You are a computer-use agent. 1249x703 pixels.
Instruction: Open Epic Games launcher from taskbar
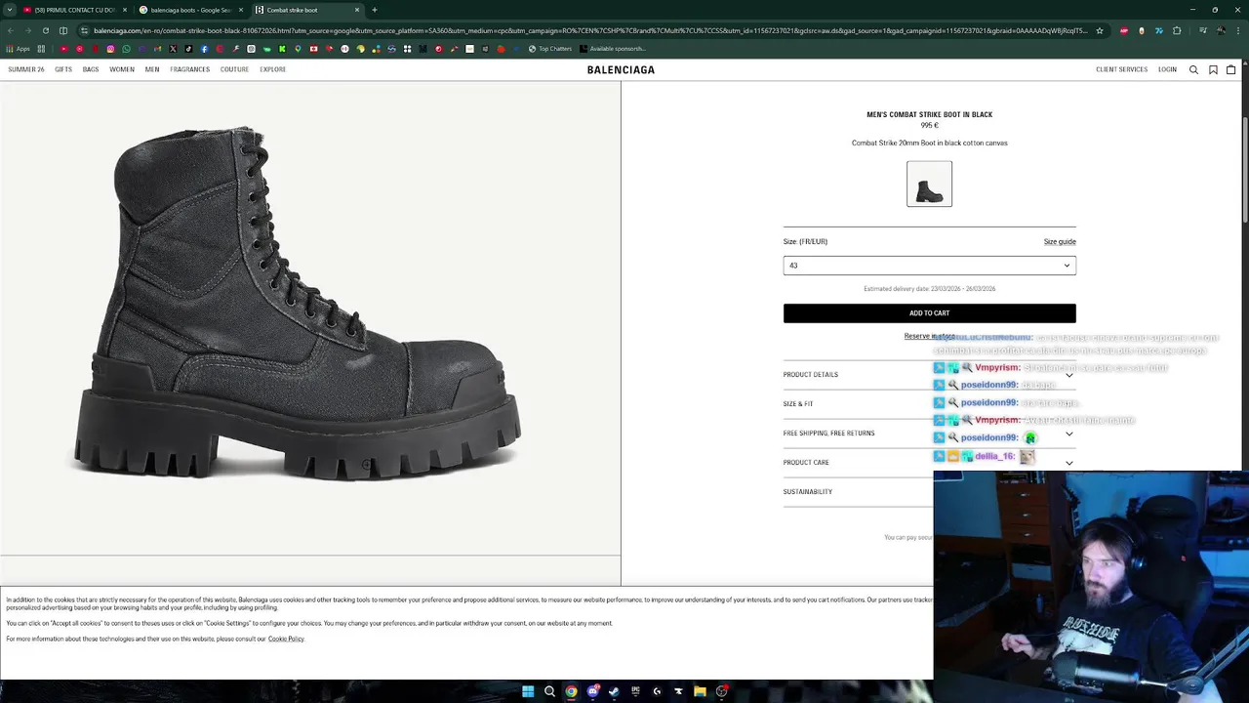tap(635, 691)
